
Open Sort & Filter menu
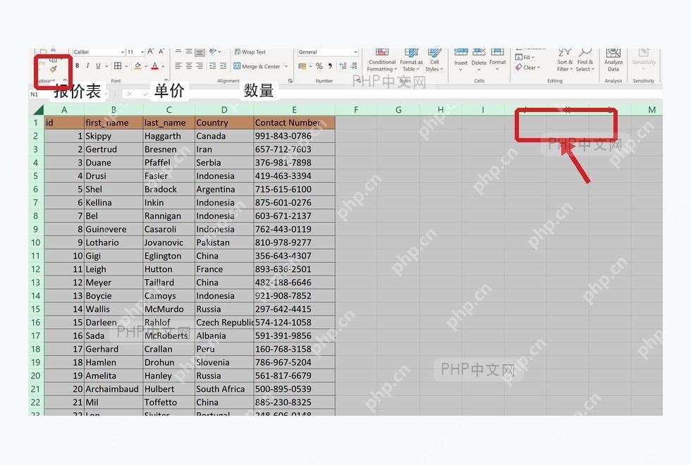pos(565,61)
